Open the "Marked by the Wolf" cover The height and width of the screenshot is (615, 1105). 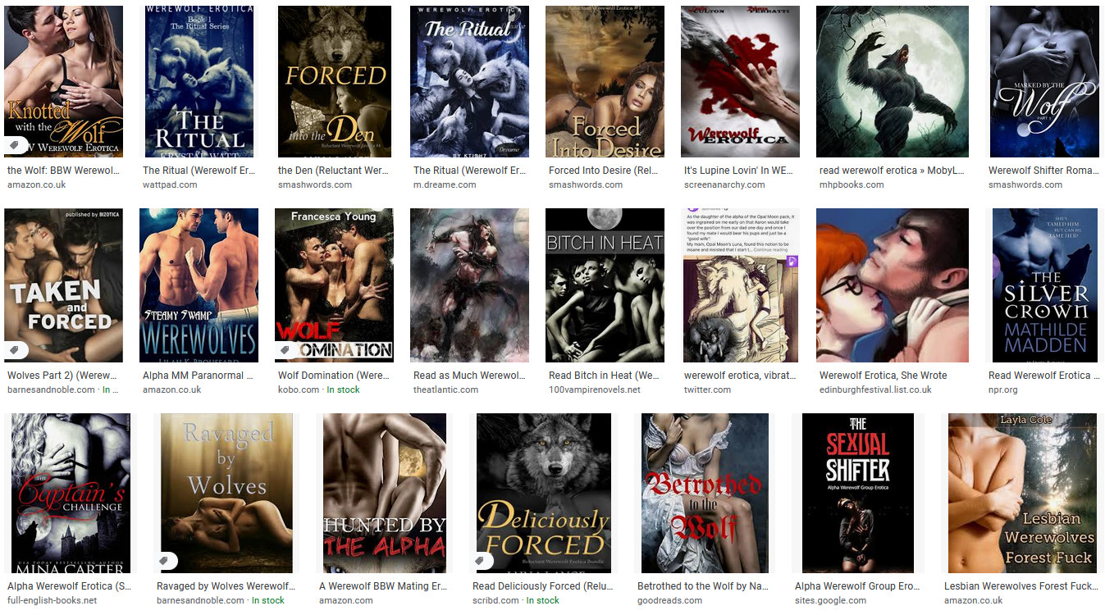1043,81
